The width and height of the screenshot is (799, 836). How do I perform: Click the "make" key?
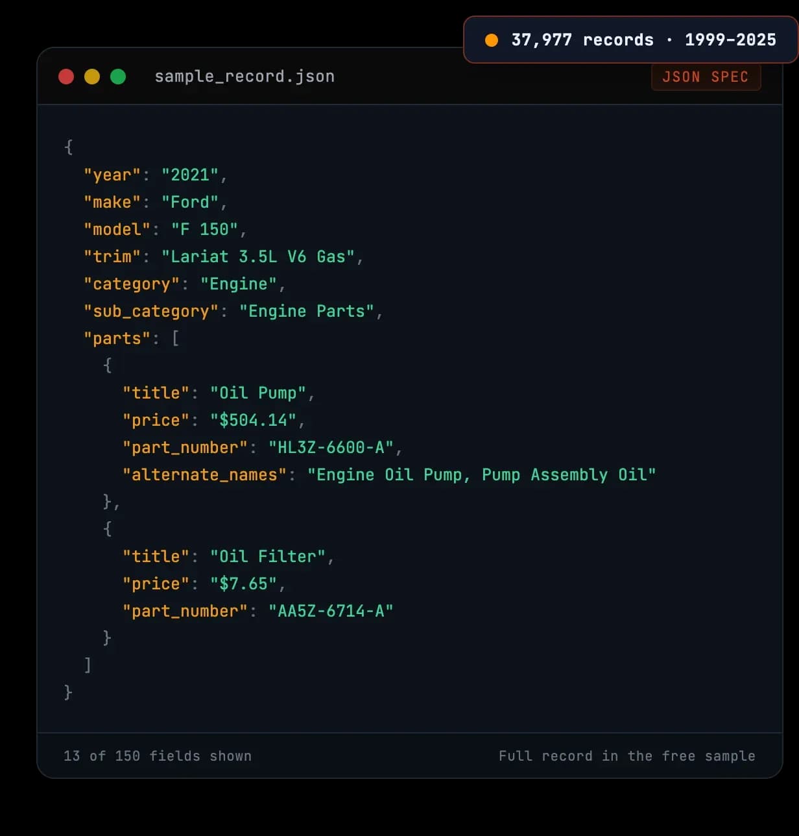click(x=112, y=203)
